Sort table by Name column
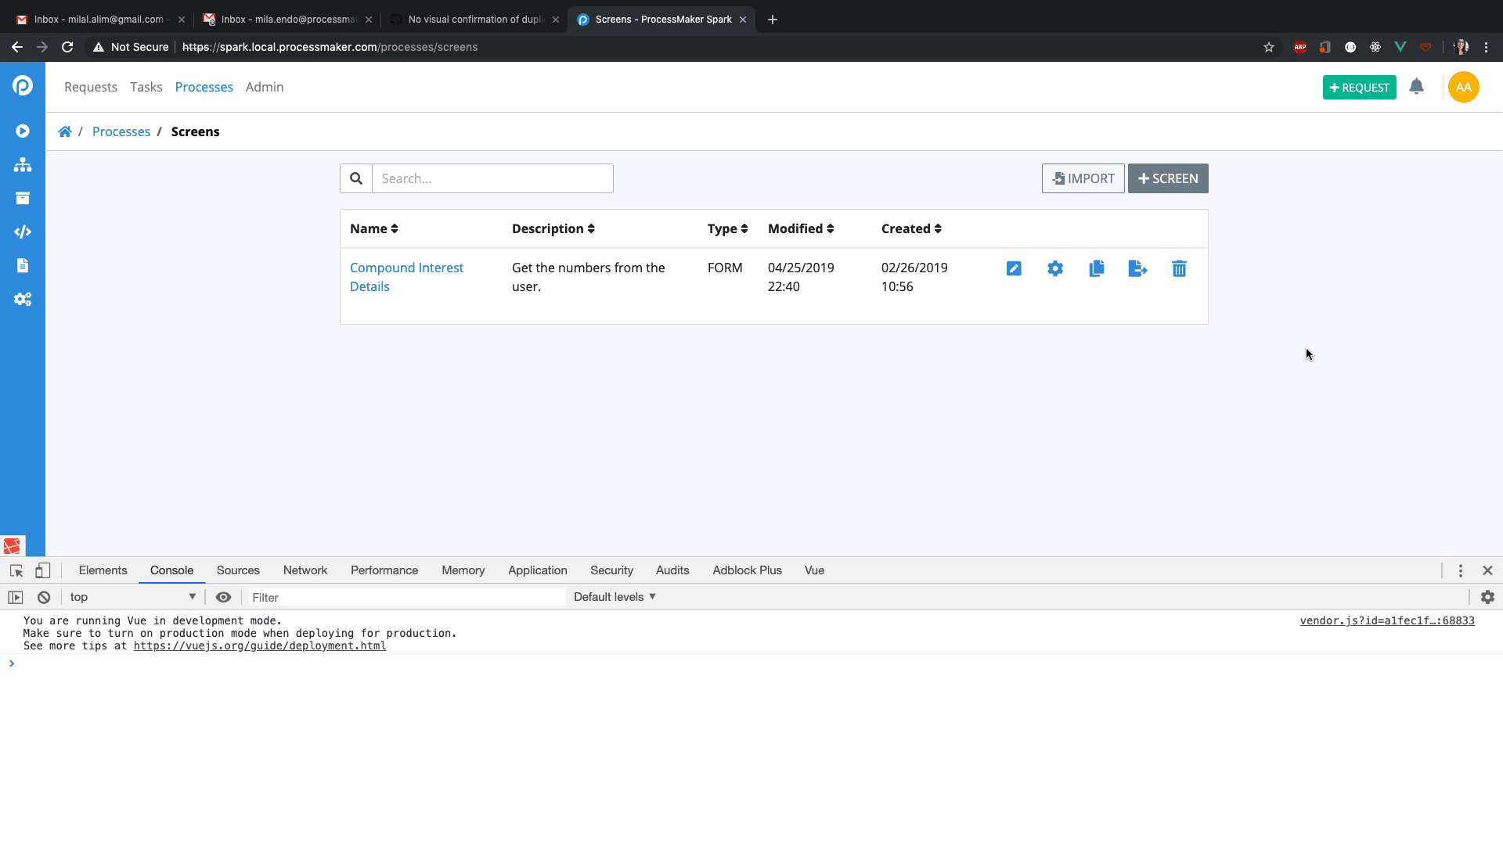 [x=373, y=228]
